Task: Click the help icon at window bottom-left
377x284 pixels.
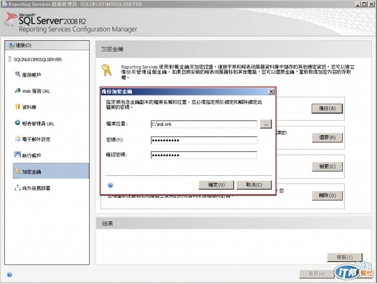Action: 9,275
